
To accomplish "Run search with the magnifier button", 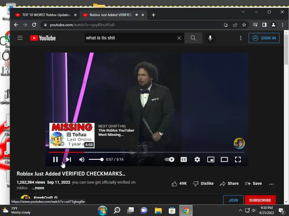I will coord(193,38).
